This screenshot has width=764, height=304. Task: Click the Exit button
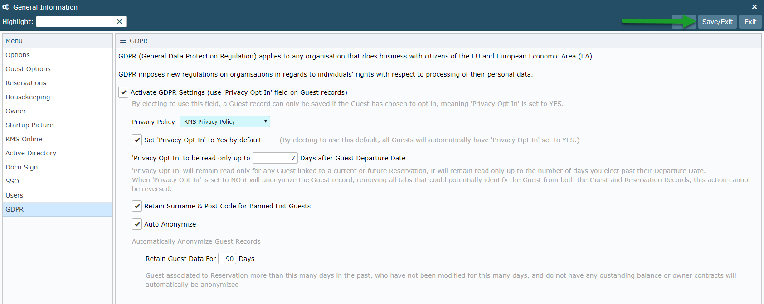750,22
